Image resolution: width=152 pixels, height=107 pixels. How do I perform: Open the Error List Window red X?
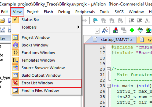(x=15, y=83)
